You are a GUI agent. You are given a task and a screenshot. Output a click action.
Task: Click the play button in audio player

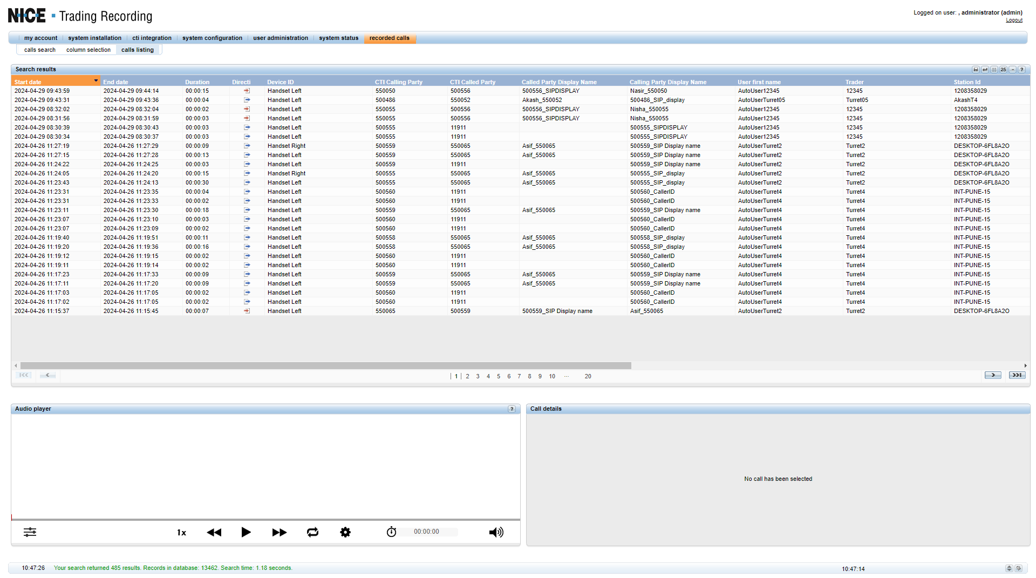(x=246, y=532)
